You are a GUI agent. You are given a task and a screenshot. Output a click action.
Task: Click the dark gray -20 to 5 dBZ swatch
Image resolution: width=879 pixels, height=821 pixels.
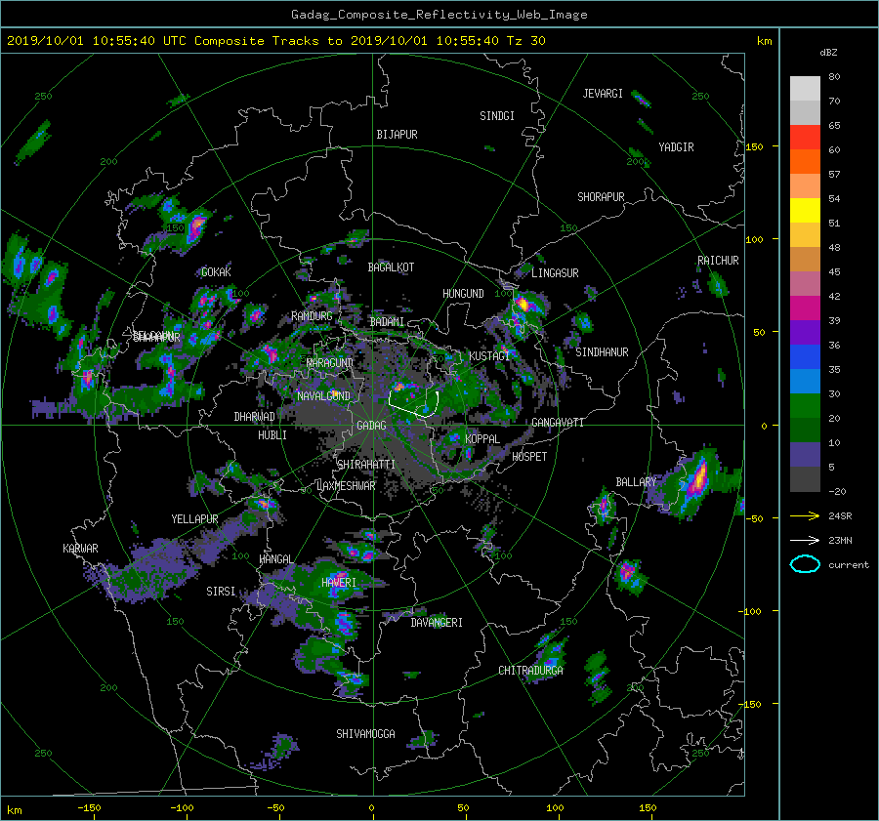[805, 479]
